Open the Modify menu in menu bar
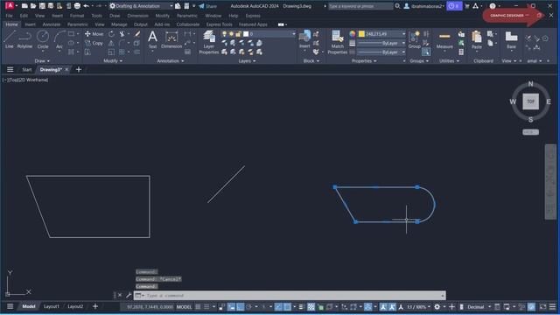This screenshot has height=315, width=560. (163, 16)
